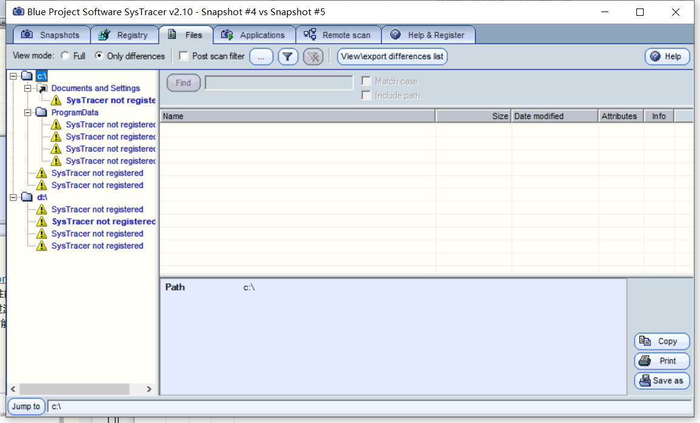Select bold "SysTracer not registe" under Documents and Settings
Viewport: 700px width, 423px height.
click(111, 101)
